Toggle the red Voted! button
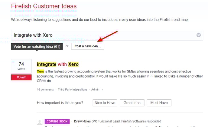Image resolution: width=208 pixels, height=127 pixels. click(21, 77)
